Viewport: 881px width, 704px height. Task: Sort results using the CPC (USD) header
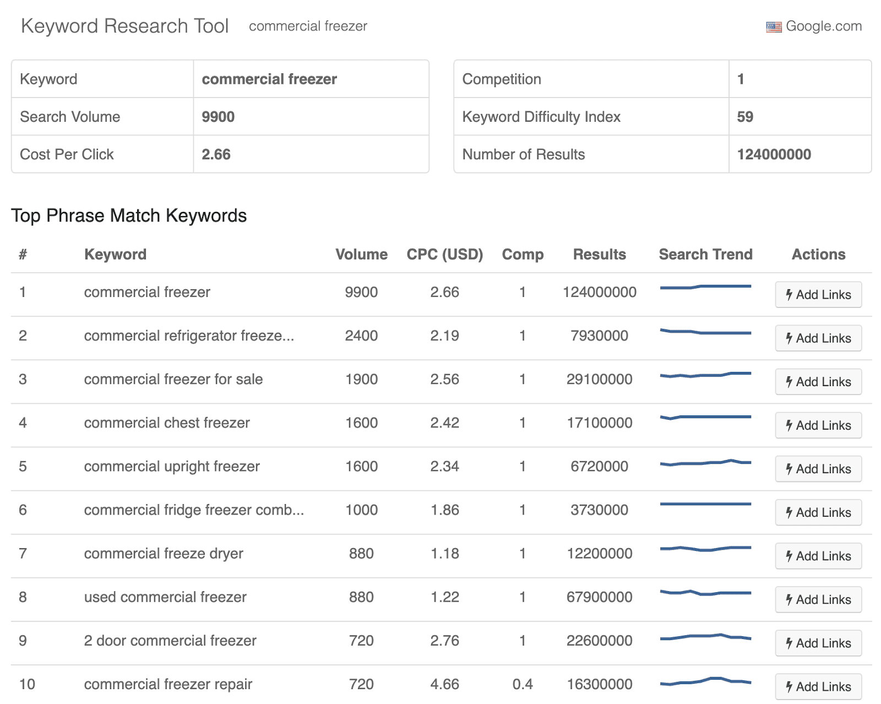[445, 254]
